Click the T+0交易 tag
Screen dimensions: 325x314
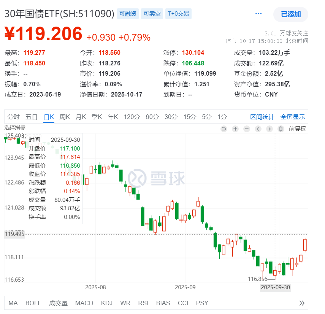click(178, 14)
